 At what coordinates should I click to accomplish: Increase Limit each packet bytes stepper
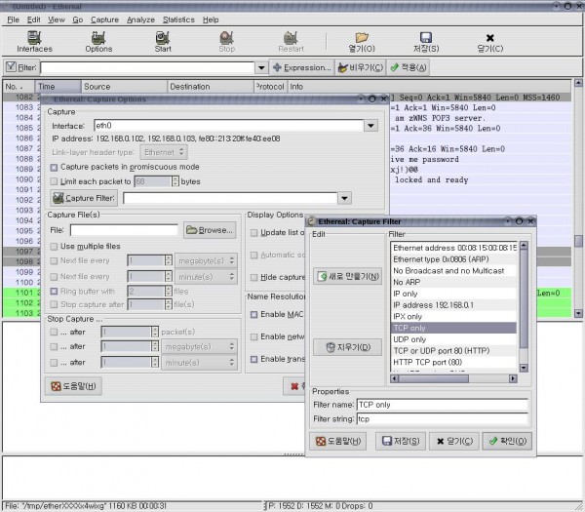175,179
